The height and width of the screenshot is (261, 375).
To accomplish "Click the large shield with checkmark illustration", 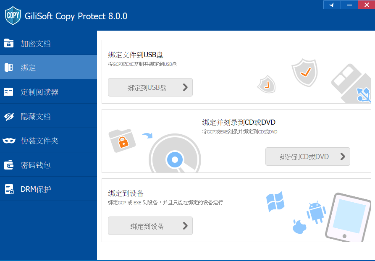I will click(x=305, y=73).
